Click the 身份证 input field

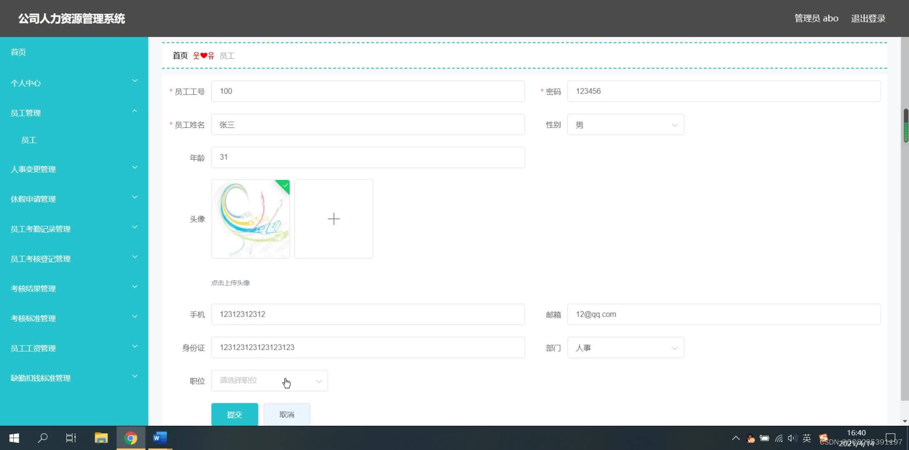[368, 347]
